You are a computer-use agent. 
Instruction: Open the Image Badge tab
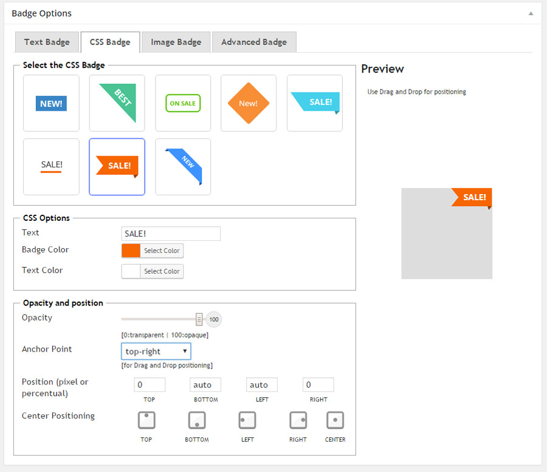pos(176,42)
